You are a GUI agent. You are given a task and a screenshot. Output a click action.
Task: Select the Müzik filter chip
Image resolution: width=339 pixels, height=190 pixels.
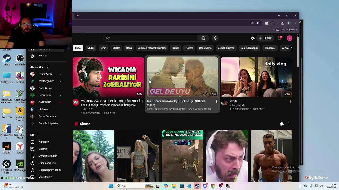click(x=91, y=48)
